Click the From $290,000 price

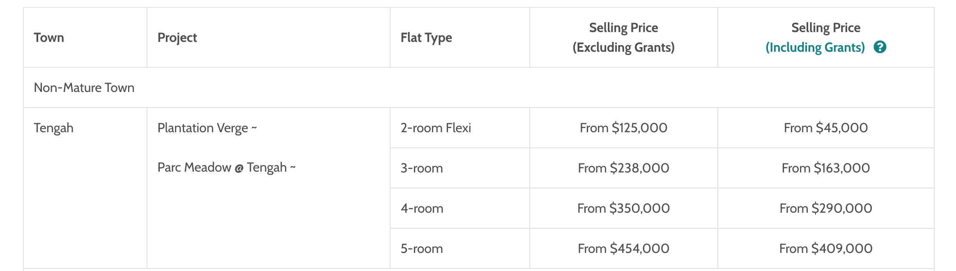(x=826, y=209)
